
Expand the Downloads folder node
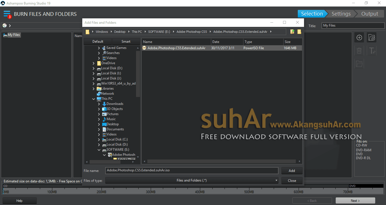pos(99,104)
